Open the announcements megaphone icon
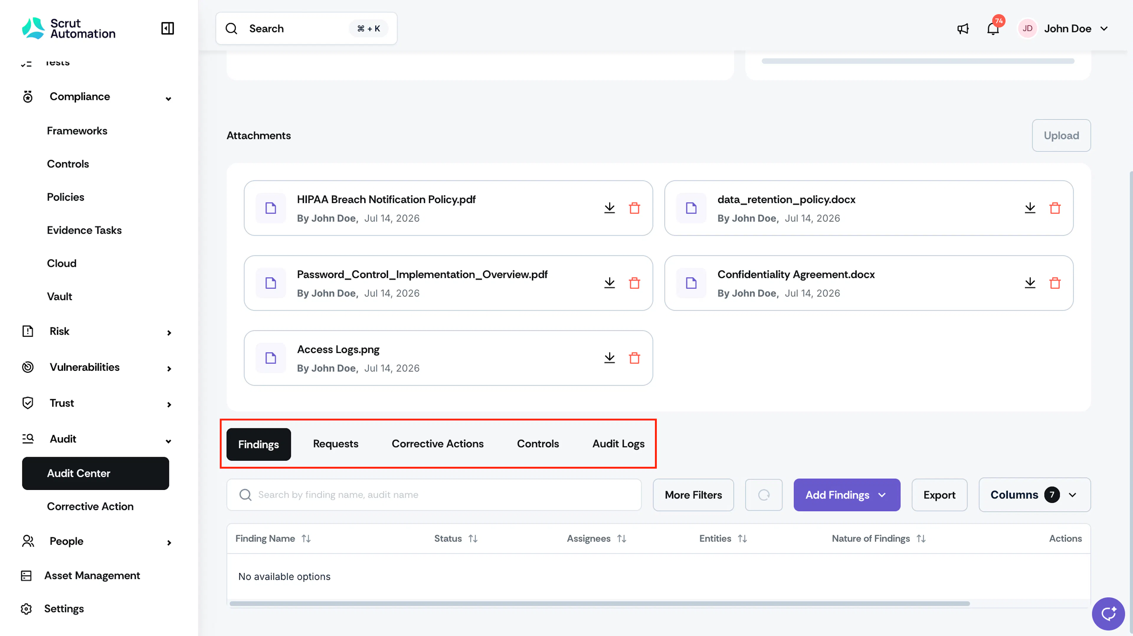Image resolution: width=1133 pixels, height=636 pixels. [963, 29]
